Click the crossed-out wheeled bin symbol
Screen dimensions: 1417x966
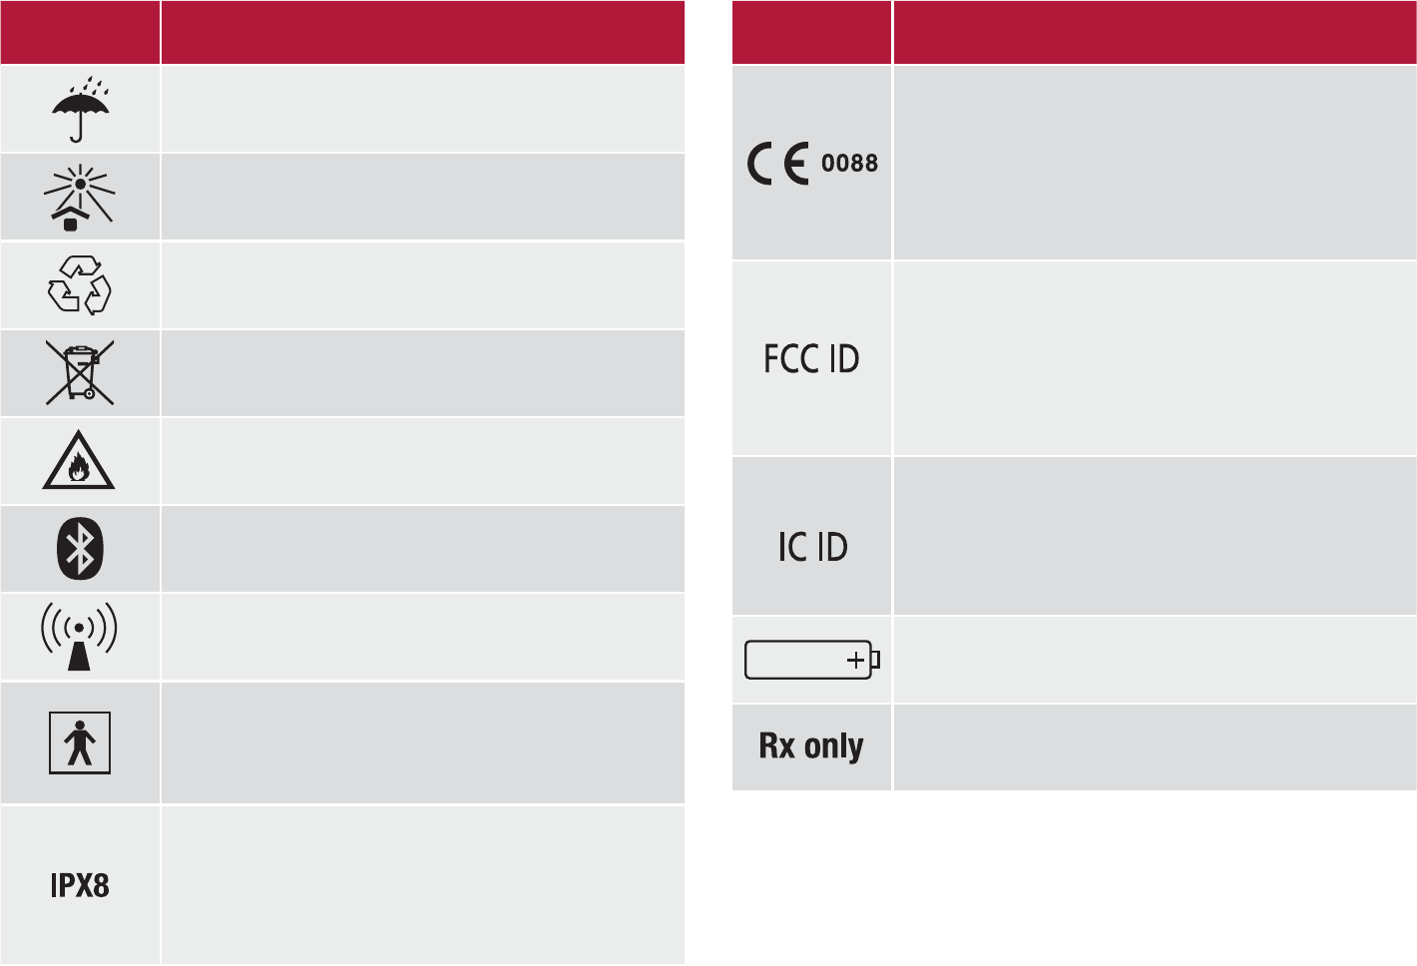tap(80, 372)
